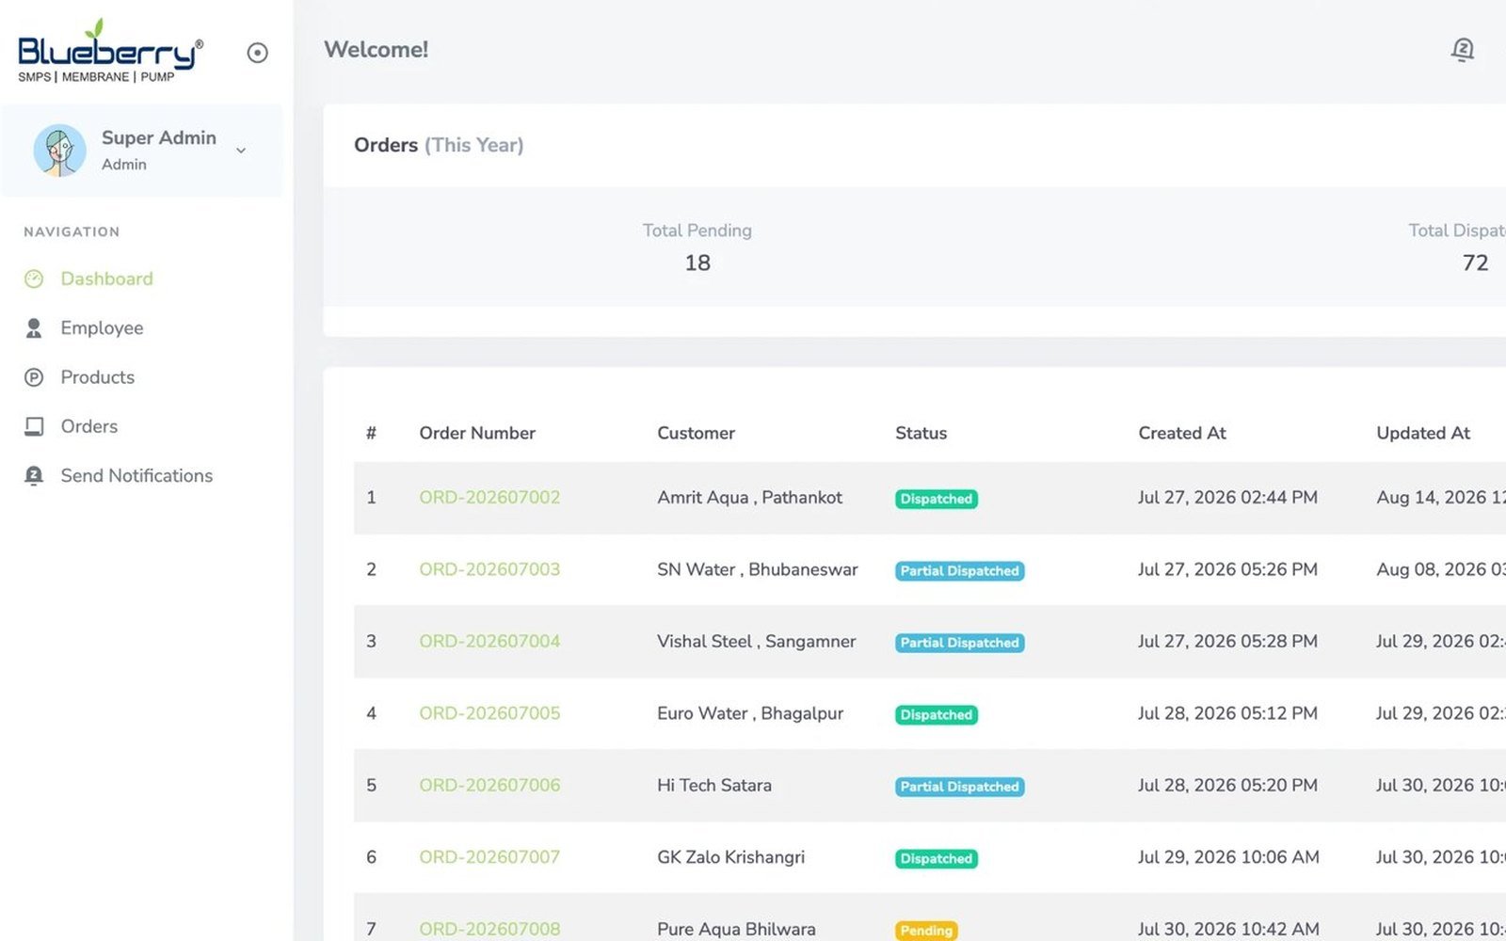This screenshot has width=1506, height=941.
Task: Click Total Pending count 18
Action: click(697, 263)
